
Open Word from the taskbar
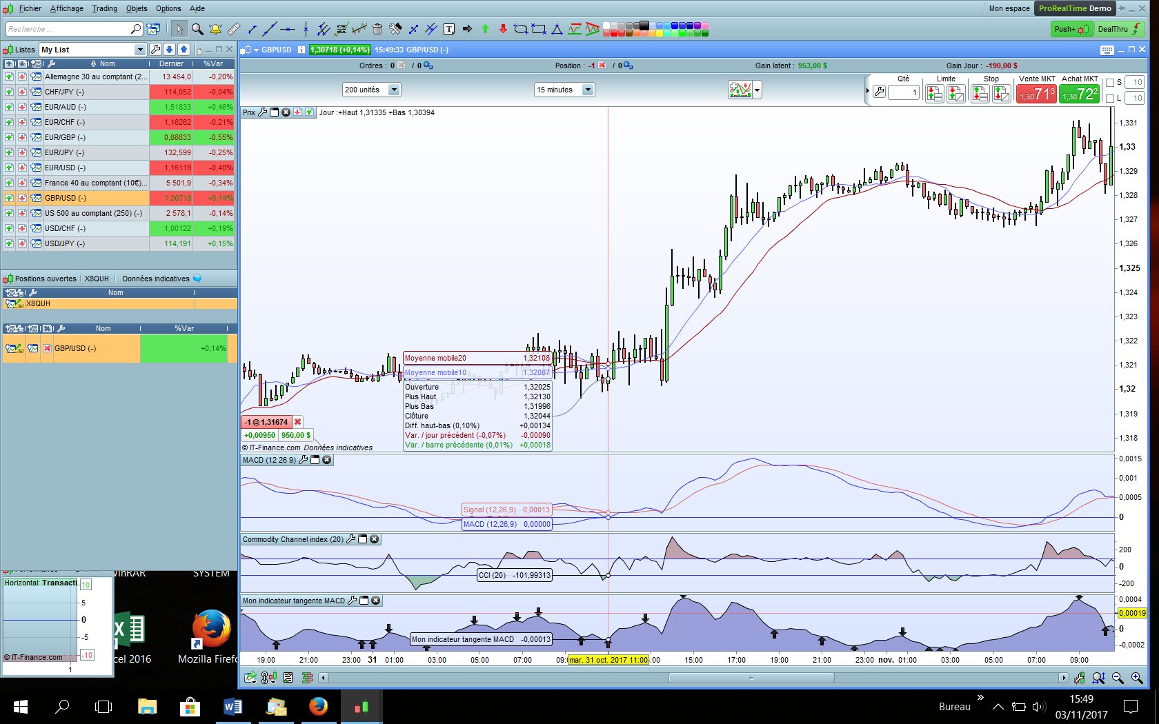(232, 706)
